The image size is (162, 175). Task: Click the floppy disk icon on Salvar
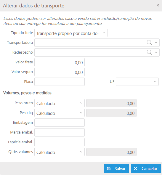(108, 168)
